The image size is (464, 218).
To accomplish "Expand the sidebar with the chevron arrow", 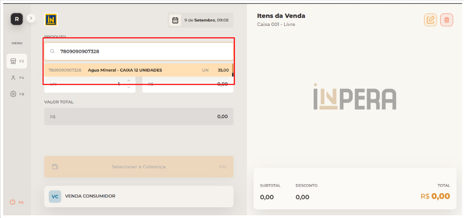I will 31,18.
